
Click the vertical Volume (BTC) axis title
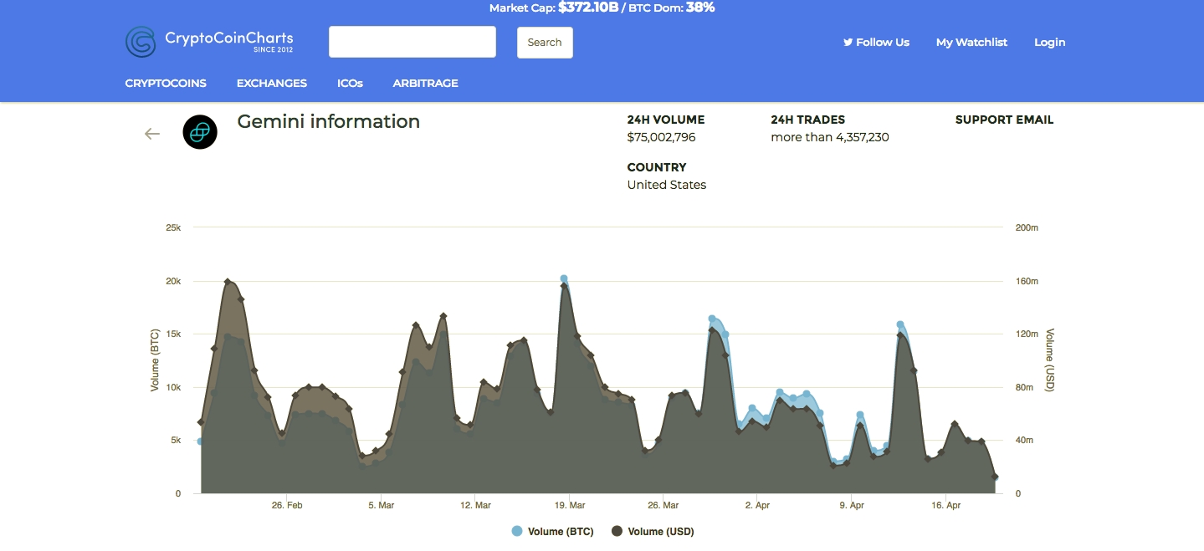coord(155,360)
